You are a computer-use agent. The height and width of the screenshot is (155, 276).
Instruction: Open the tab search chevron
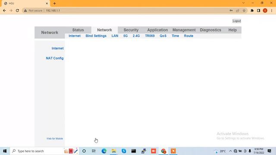(243, 3)
